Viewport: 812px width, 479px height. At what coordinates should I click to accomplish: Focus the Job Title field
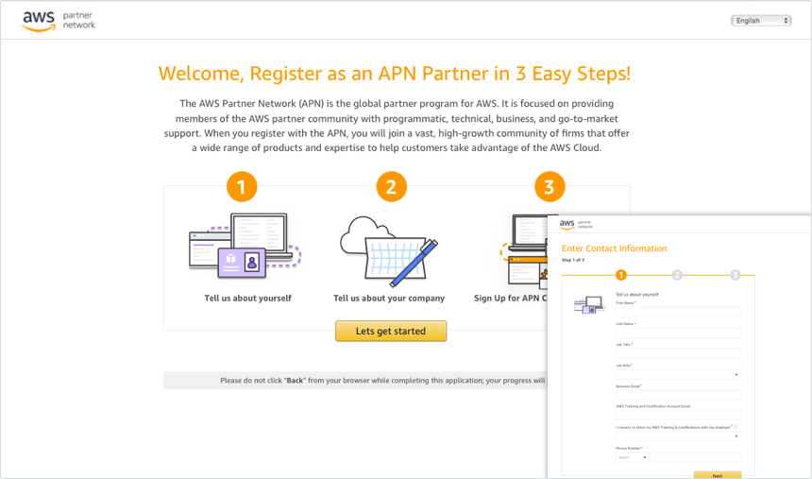pyautogui.click(x=678, y=353)
